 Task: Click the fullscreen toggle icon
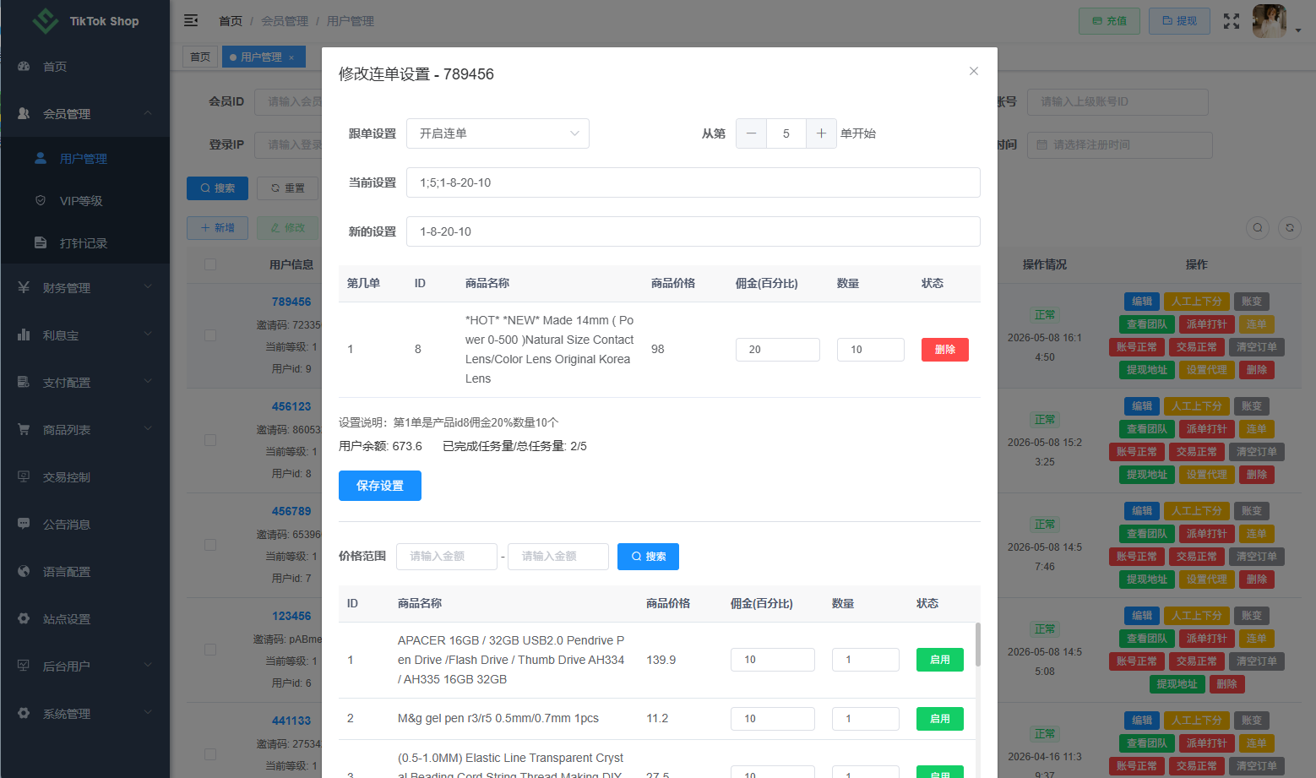pyautogui.click(x=1232, y=21)
